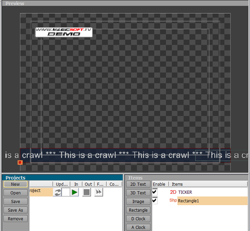This screenshot has width=250, height=231.
Task: Click the update refresh icon for the project
Action: tap(57, 192)
